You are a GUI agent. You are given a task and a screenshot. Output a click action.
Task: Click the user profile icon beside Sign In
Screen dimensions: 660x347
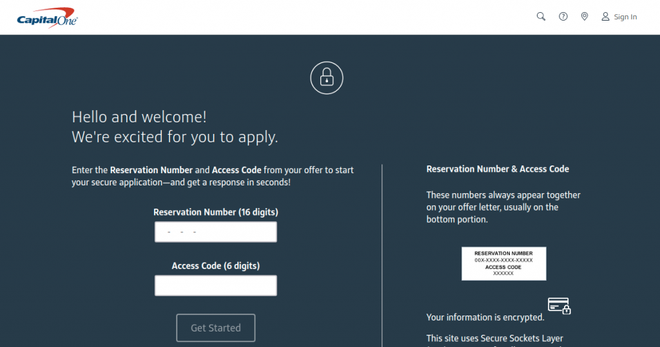click(605, 17)
